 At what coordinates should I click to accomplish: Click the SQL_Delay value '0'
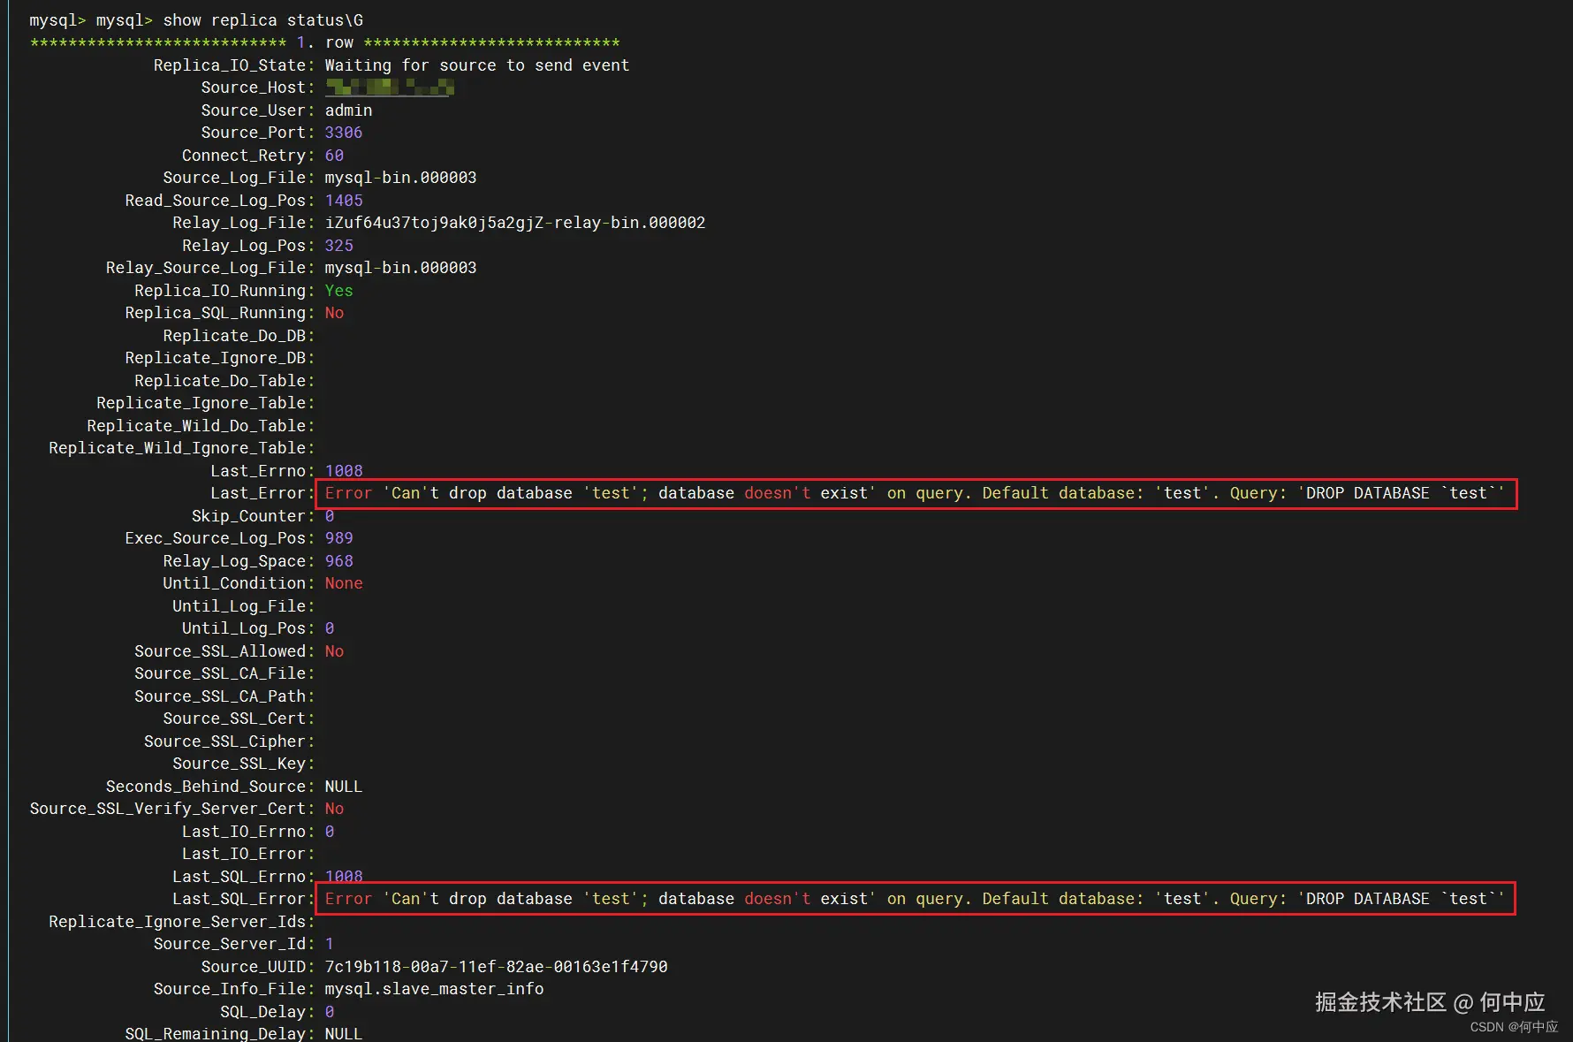[330, 1012]
